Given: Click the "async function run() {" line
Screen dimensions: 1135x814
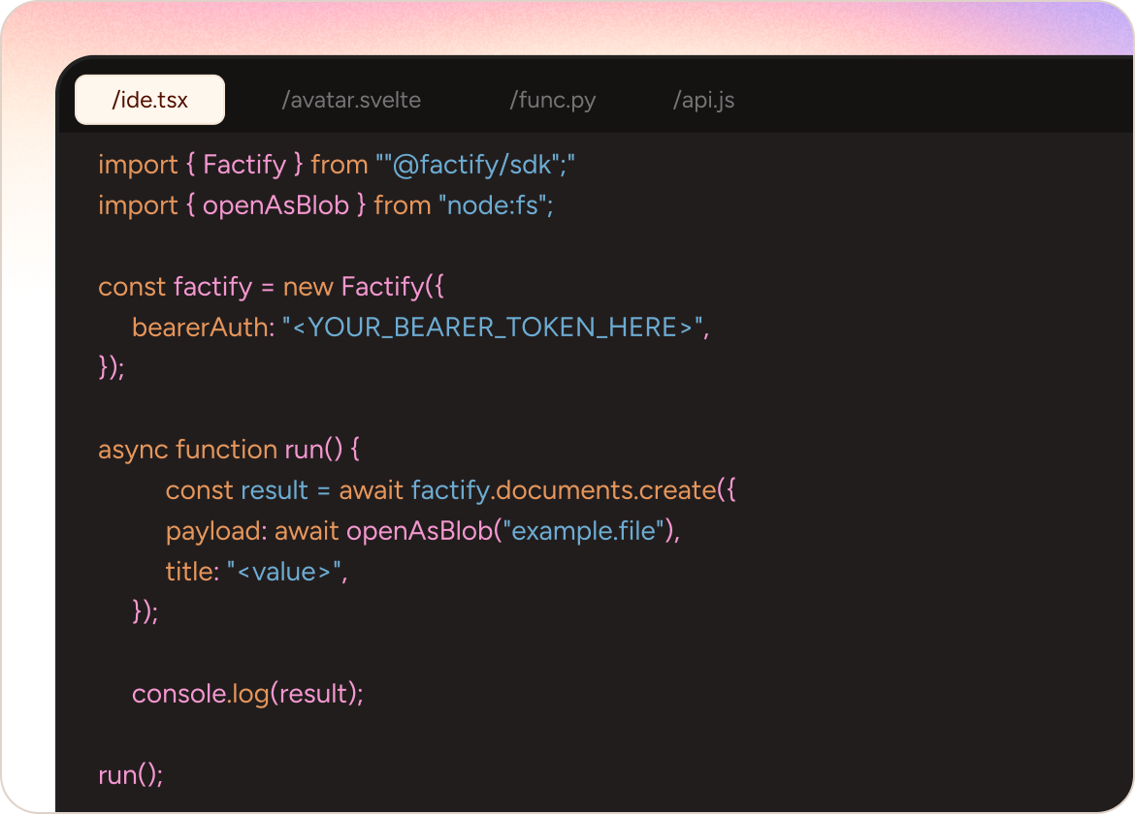Looking at the screenshot, I should pyautogui.click(x=229, y=450).
